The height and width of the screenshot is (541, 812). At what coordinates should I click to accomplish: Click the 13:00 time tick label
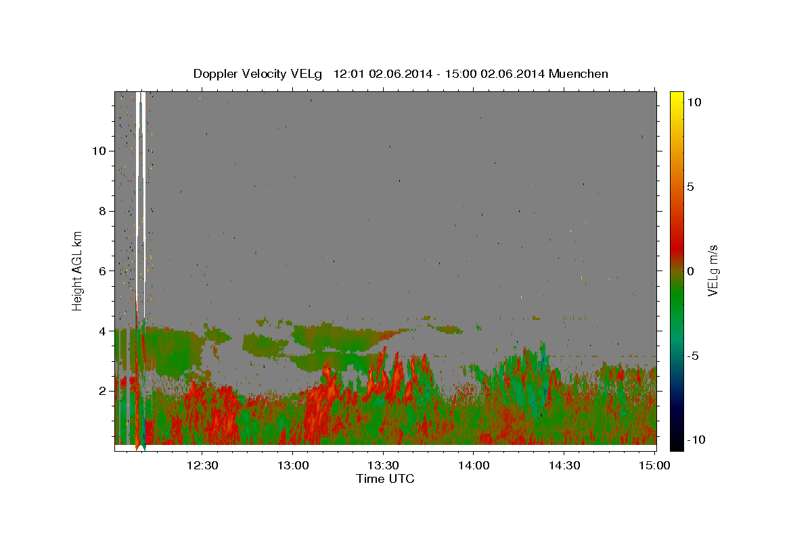tap(293, 465)
